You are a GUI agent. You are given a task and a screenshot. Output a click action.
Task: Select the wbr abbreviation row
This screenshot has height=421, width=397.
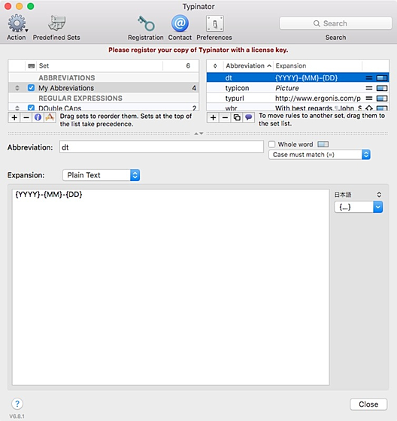point(298,108)
